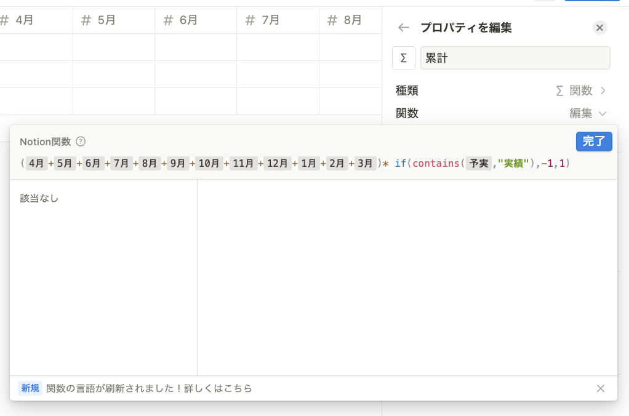This screenshot has width=629, height=416.
Task: Click the # icon on the 8月 column
Action: [x=332, y=20]
